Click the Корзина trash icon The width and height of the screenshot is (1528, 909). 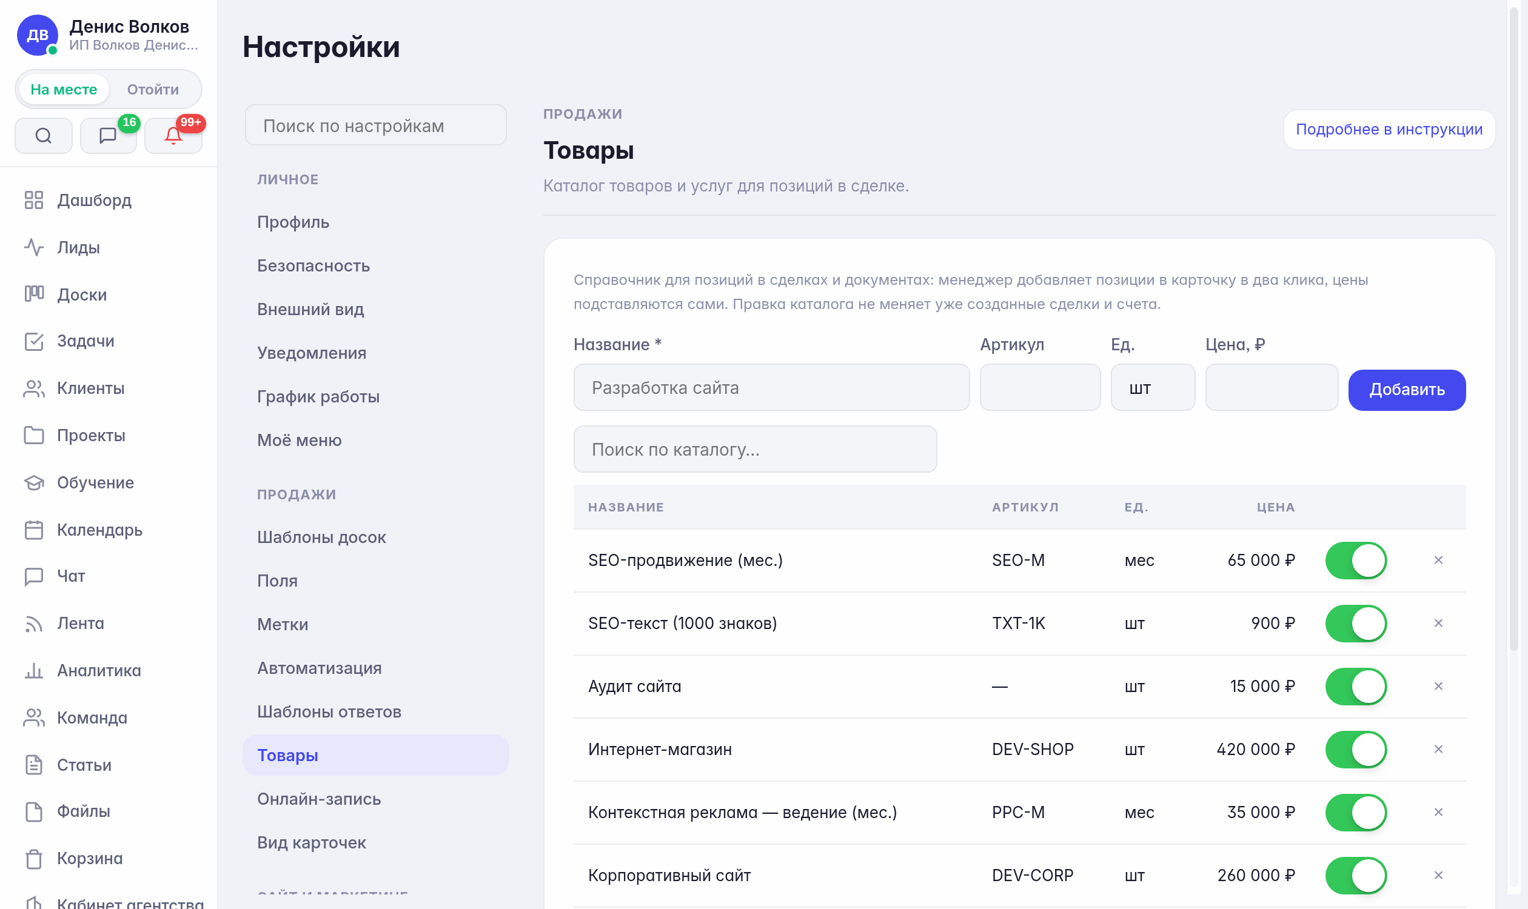click(x=34, y=859)
